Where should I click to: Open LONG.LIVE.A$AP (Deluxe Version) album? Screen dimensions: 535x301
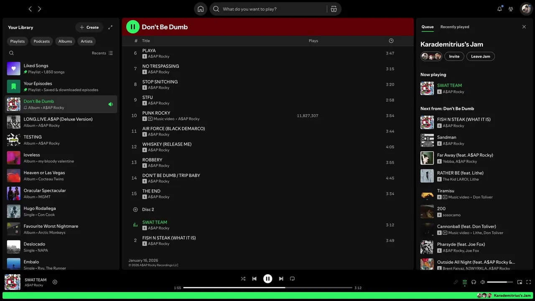tap(61, 122)
